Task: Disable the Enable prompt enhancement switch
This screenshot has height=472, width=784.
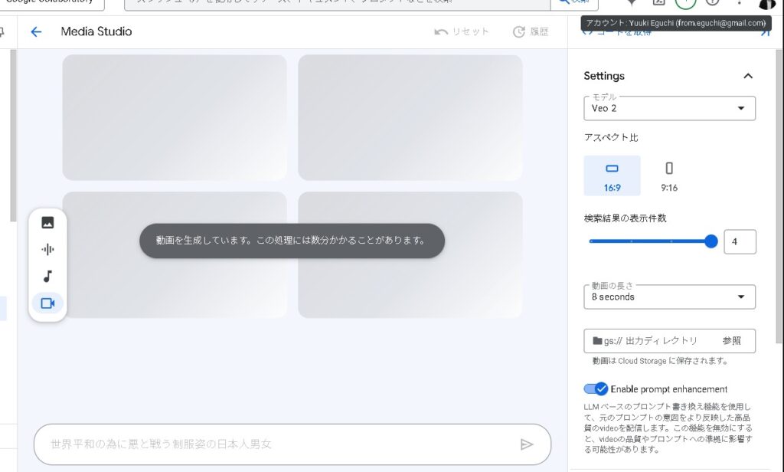Action: (596, 389)
